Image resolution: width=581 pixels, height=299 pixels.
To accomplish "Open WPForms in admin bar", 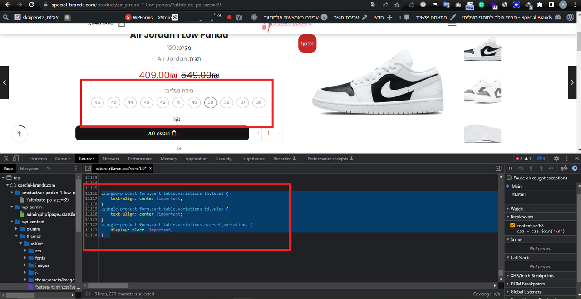I will point(139,17).
